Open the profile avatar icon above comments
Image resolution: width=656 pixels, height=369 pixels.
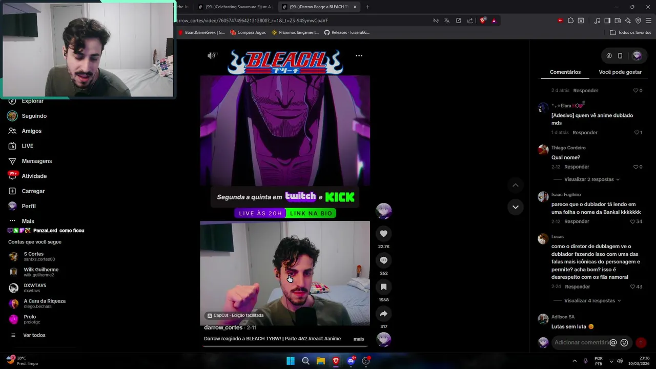point(637,56)
